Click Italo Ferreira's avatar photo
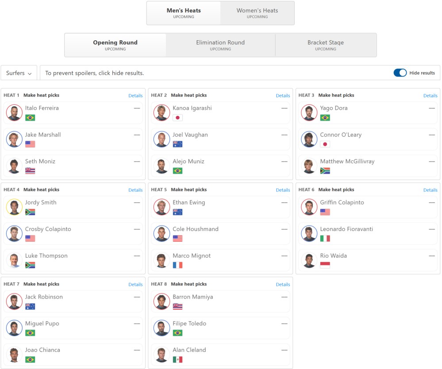The image size is (442, 369). coord(14,112)
